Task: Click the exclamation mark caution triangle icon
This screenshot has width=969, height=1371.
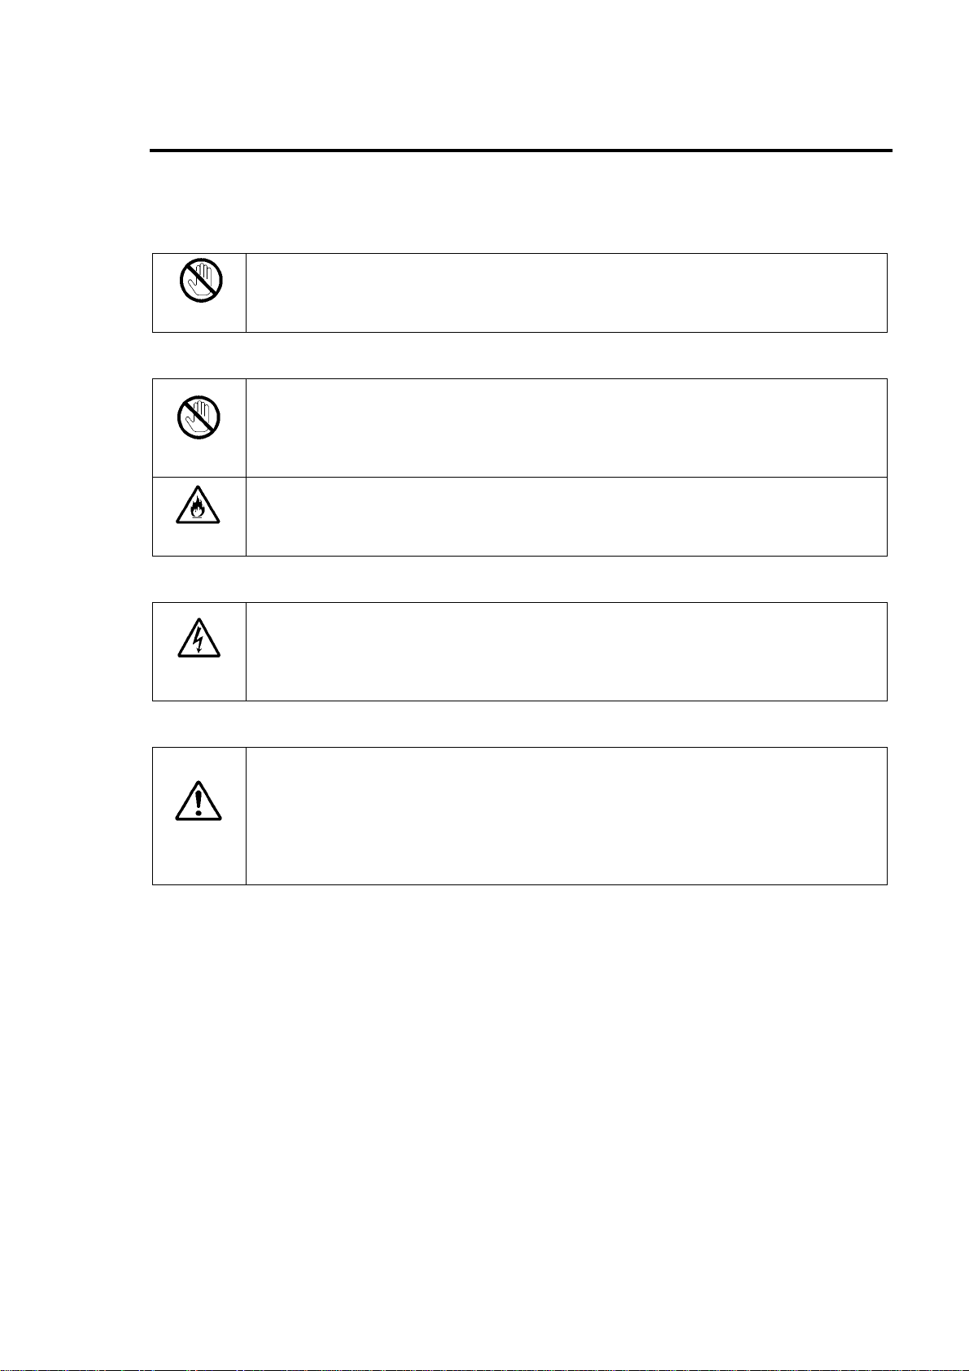Action: (199, 800)
